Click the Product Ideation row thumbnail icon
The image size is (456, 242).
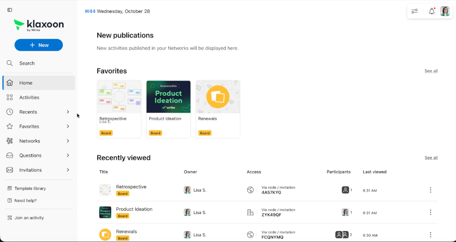pos(105,213)
